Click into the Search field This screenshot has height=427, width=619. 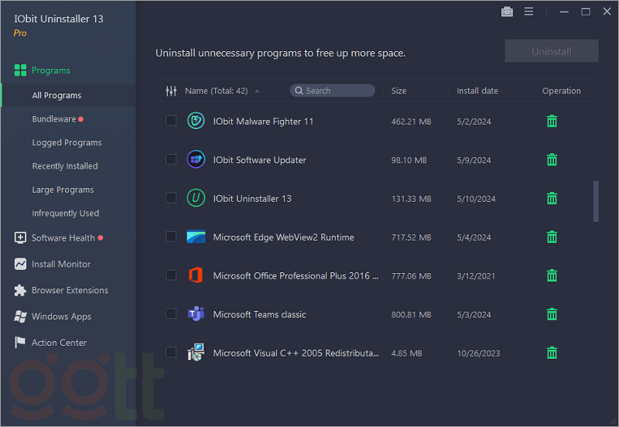pos(337,91)
